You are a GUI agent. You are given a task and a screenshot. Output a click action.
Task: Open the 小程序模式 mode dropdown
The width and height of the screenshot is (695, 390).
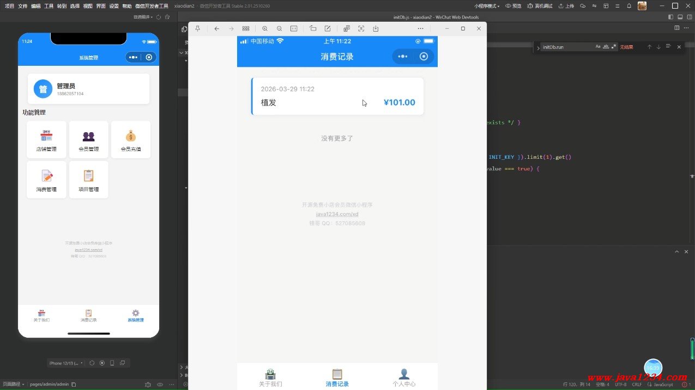pyautogui.click(x=486, y=6)
